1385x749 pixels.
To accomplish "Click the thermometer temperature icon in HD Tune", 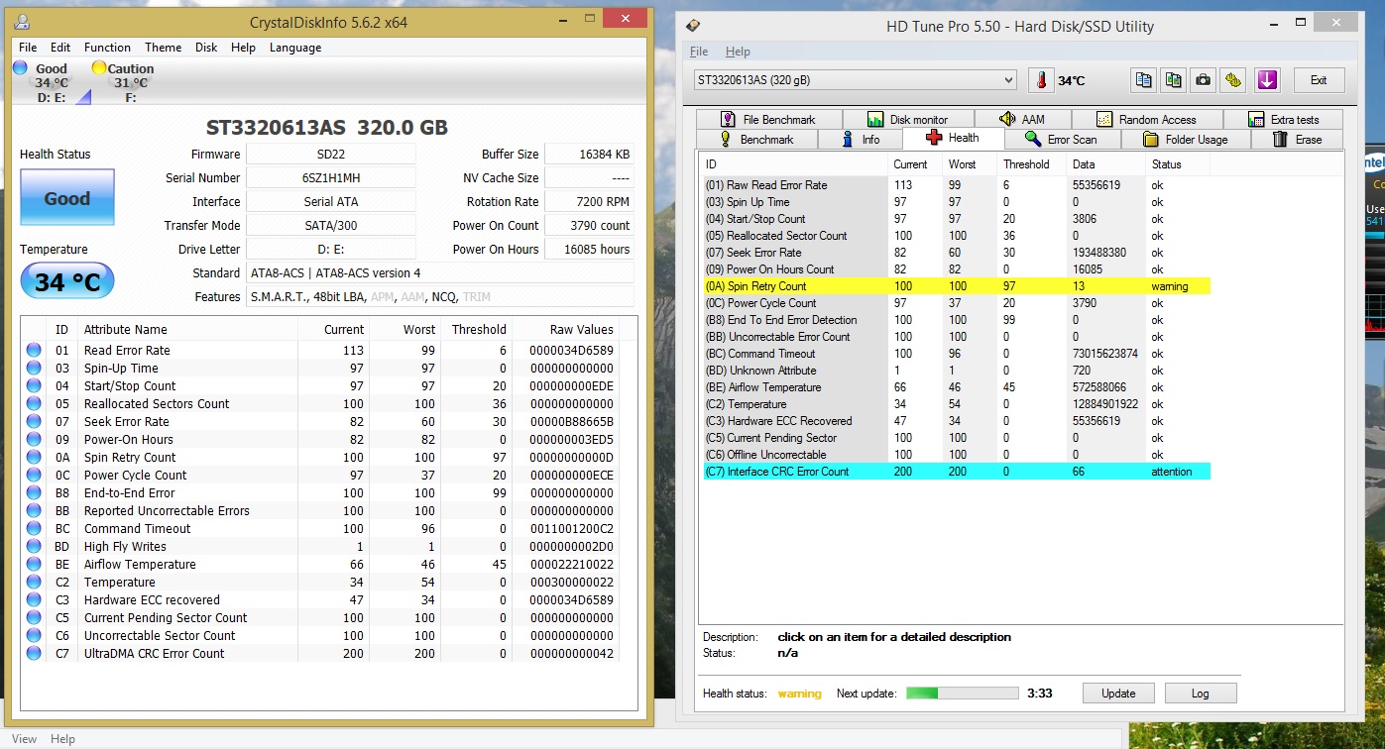I will tap(1041, 80).
